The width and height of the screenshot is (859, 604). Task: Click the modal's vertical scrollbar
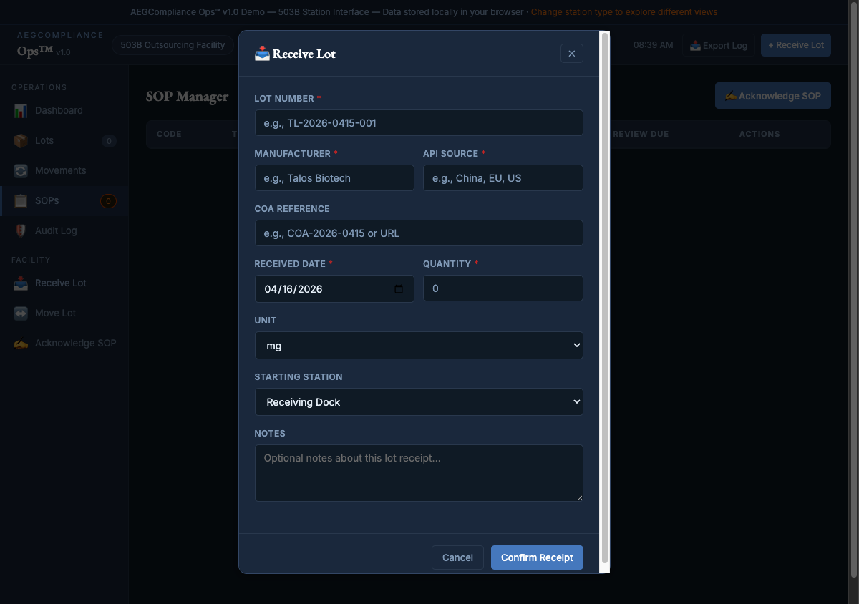click(x=605, y=301)
